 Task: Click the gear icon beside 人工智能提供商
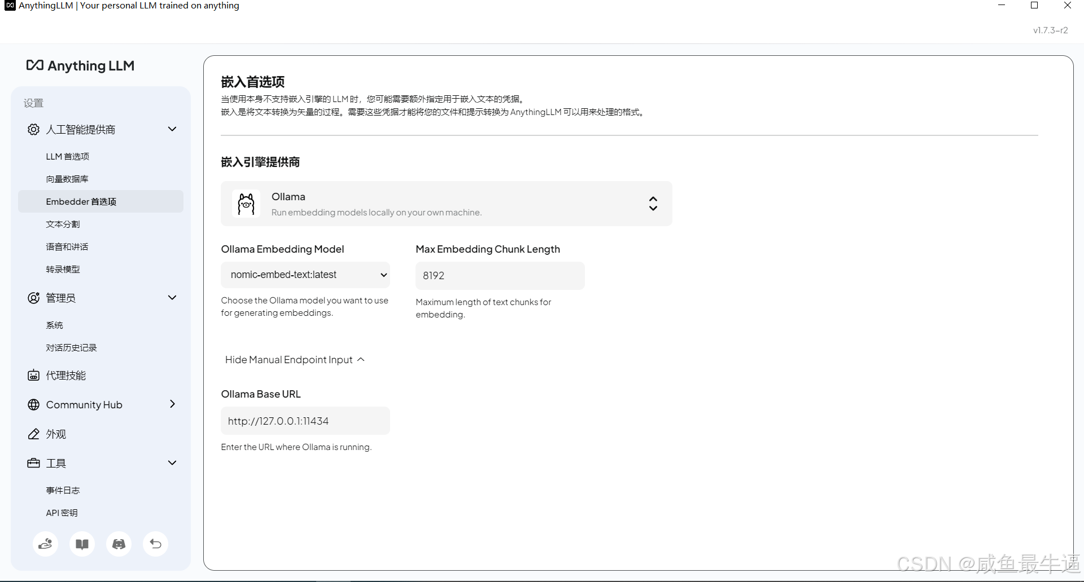(33, 129)
